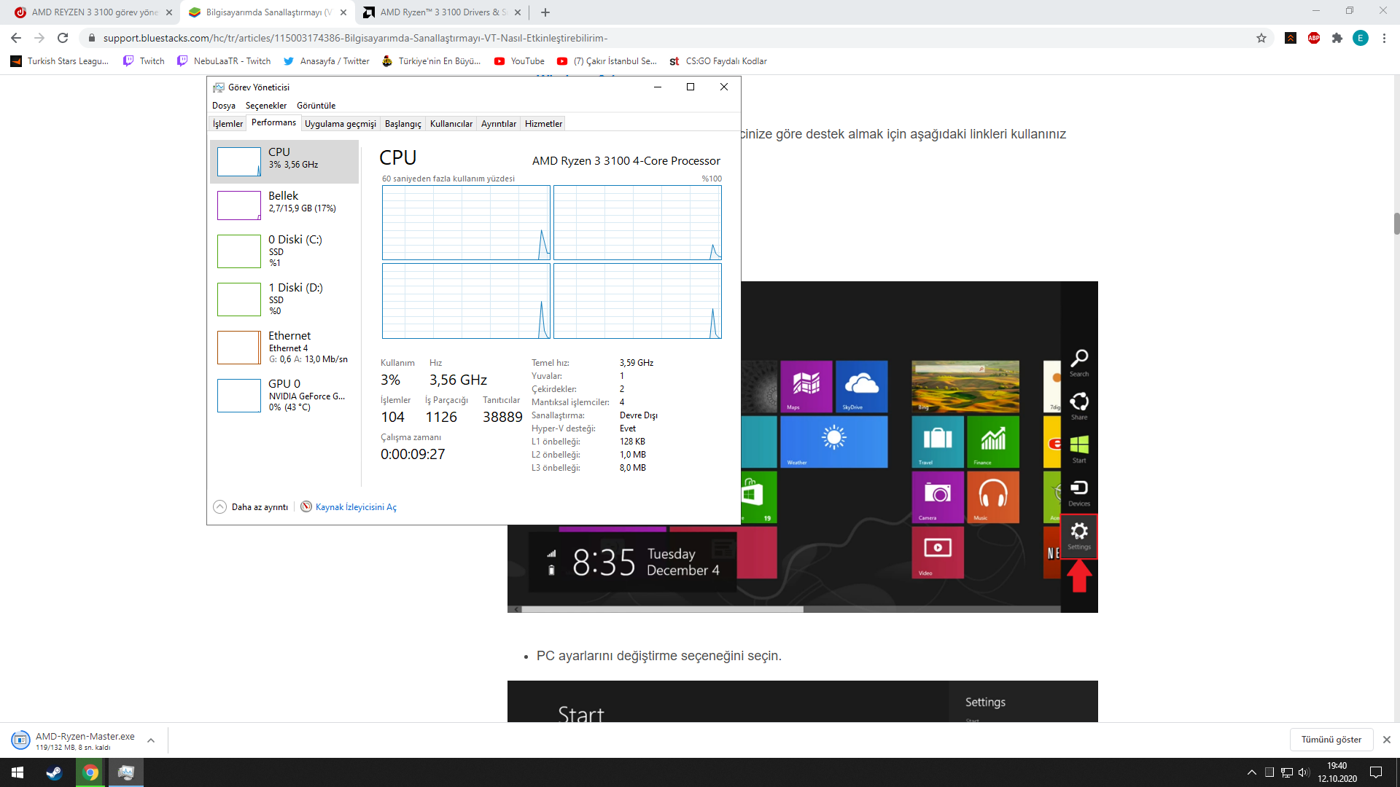
Task: Open the Dosya menu in Görev Yöneticisi
Action: 224,106
